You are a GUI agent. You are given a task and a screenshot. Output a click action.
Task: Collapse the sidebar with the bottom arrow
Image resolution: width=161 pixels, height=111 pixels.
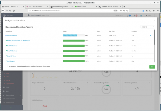pyautogui.click(x=11, y=108)
